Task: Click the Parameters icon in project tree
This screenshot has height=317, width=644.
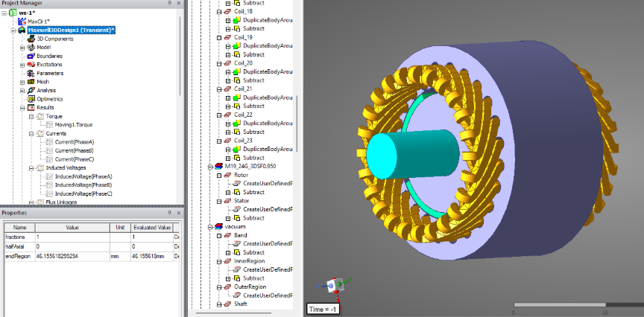Action: (x=31, y=73)
